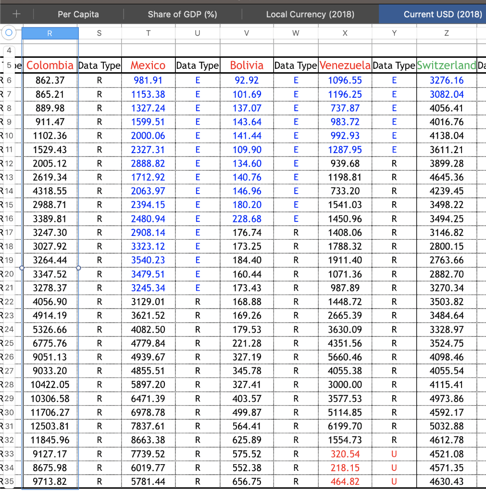Select Bolivia value 403.57
Screen dimensions: 486x493
click(247, 398)
